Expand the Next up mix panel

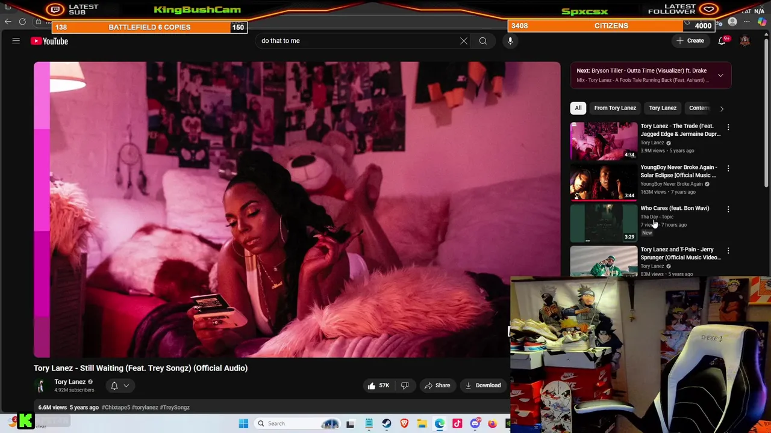(x=720, y=75)
